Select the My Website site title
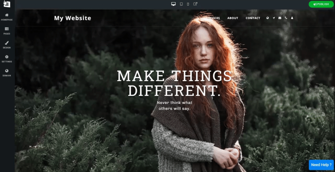The width and height of the screenshot is (335, 172). pos(73,18)
